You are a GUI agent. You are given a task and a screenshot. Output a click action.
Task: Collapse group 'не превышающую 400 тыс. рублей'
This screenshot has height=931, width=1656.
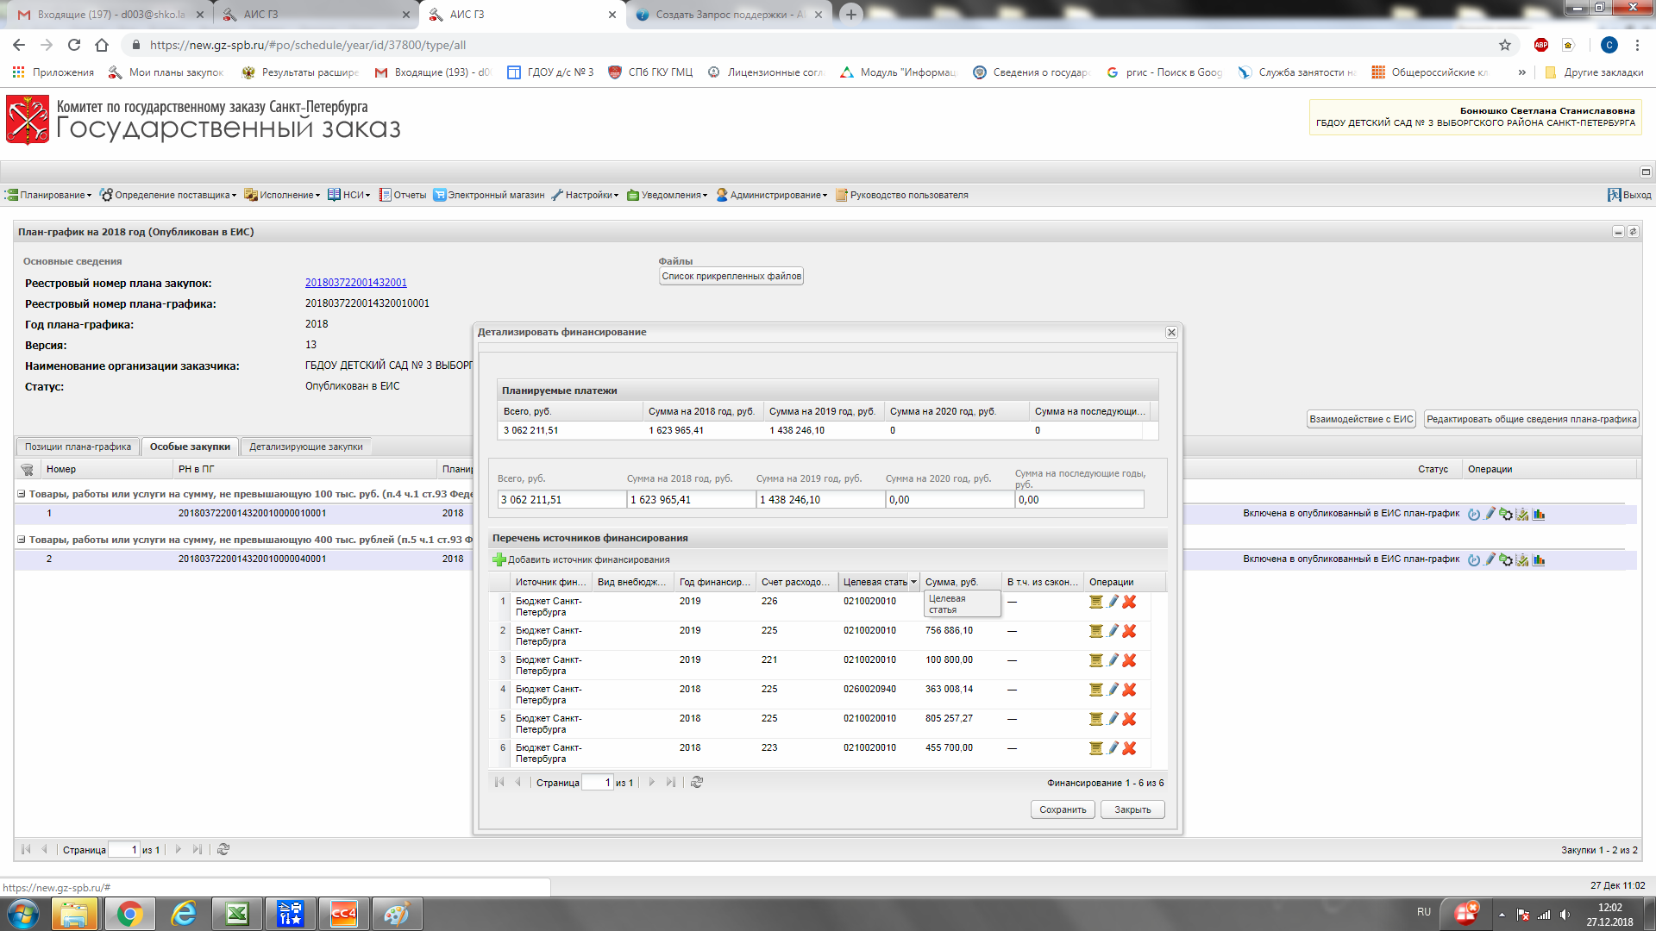22,540
